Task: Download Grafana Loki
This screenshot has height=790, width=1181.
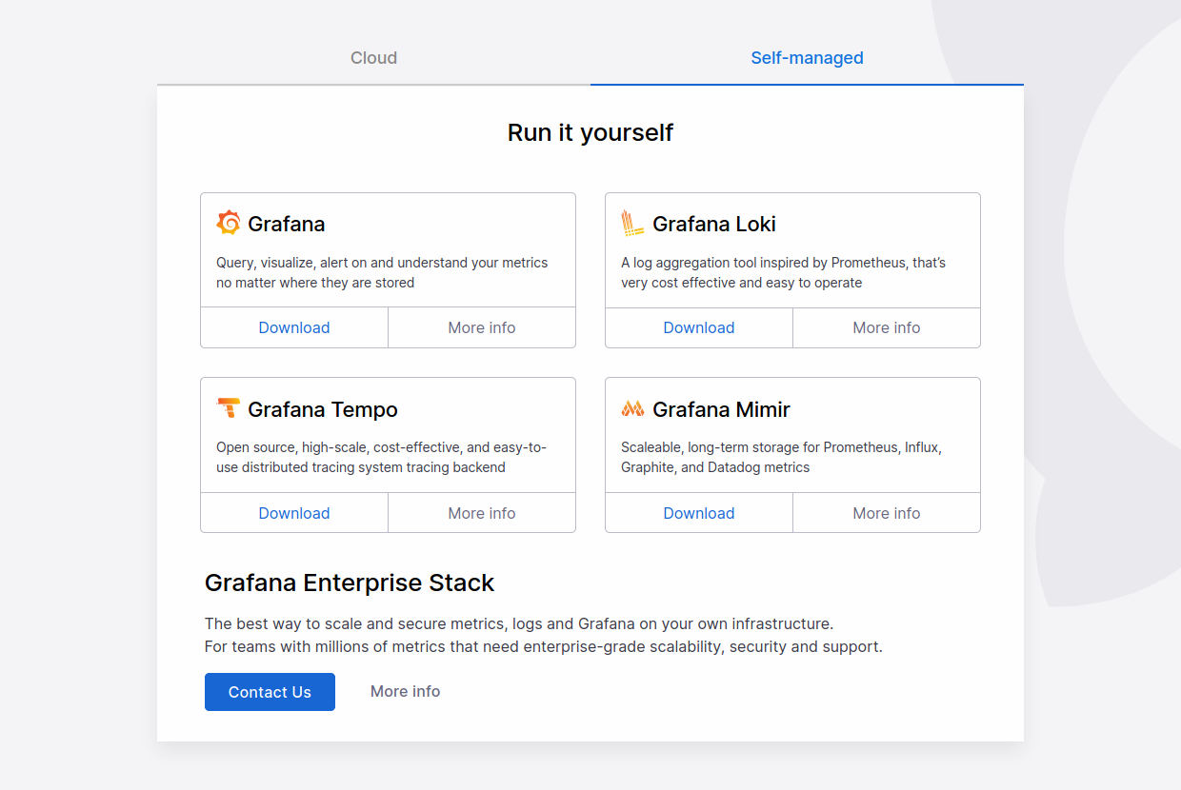Action: [x=698, y=326]
